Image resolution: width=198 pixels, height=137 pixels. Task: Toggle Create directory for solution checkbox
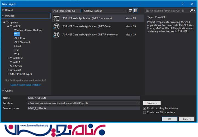(x=145, y=108)
